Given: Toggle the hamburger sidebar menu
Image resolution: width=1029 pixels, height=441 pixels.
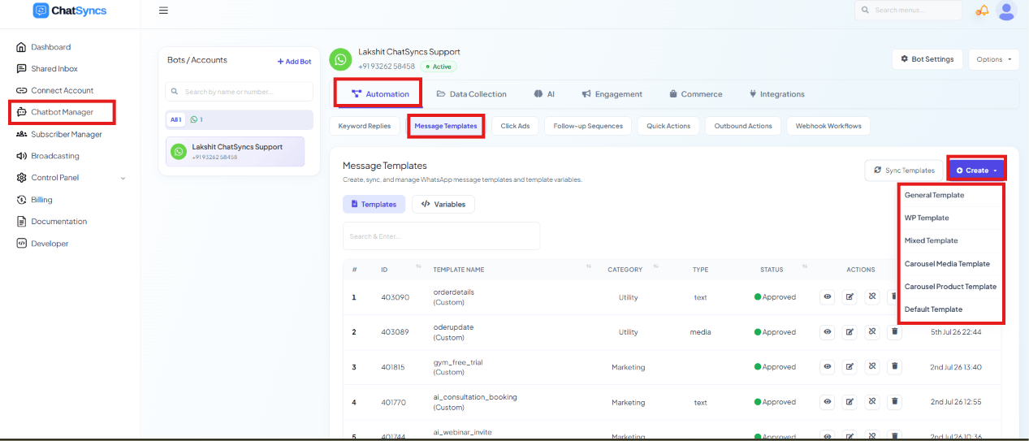Looking at the screenshot, I should [x=163, y=11].
